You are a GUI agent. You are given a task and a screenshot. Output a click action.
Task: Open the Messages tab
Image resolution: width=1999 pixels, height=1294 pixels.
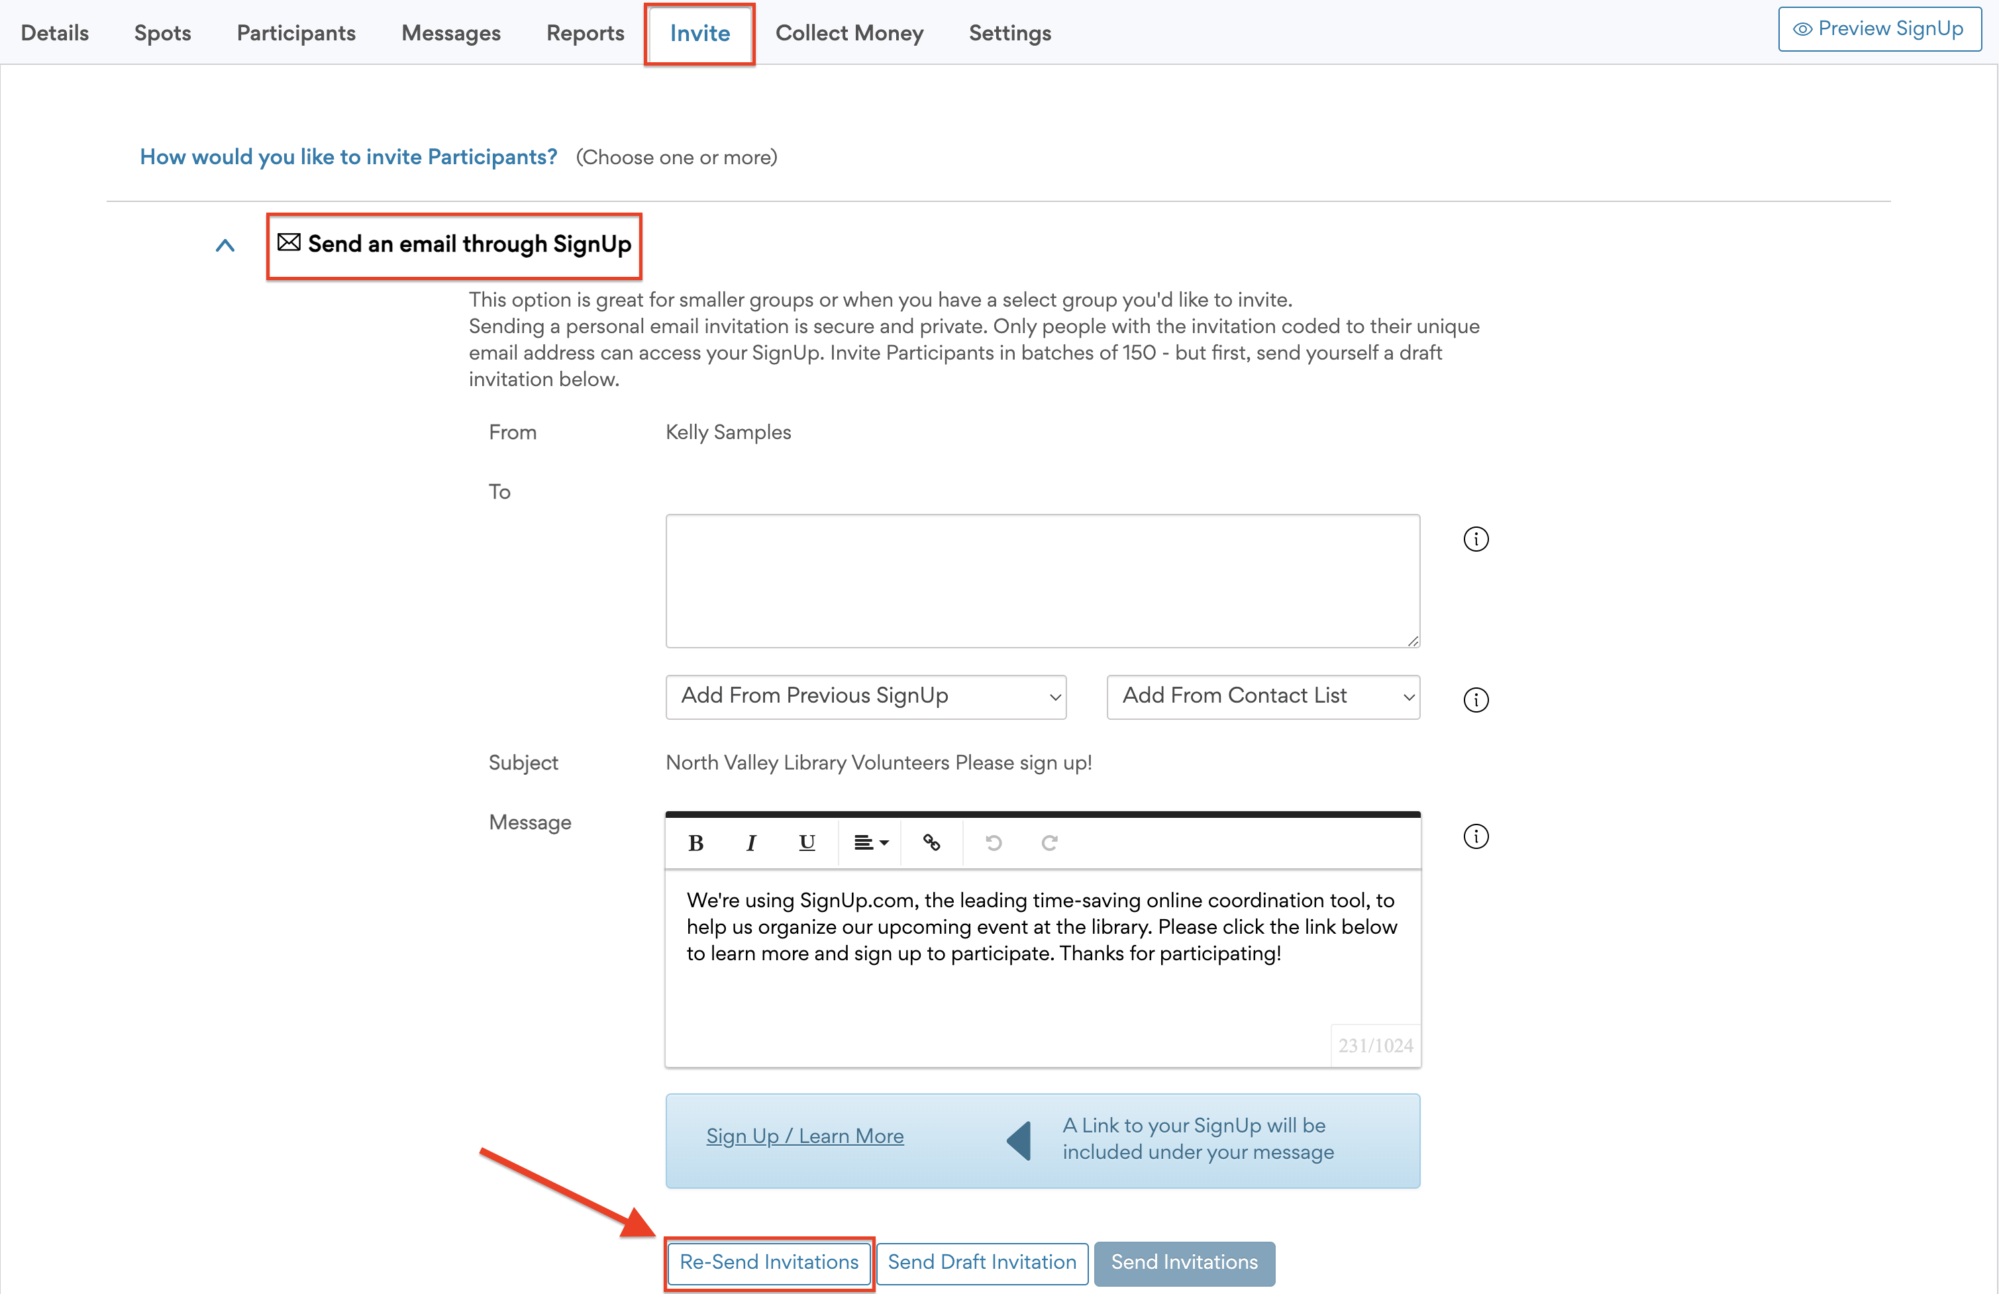coord(451,32)
